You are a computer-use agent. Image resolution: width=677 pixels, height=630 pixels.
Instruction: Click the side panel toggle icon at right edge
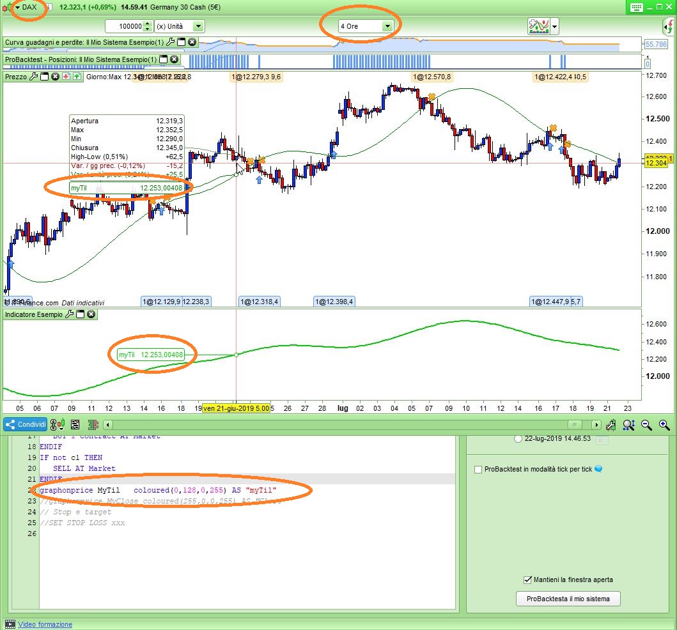coord(668,26)
